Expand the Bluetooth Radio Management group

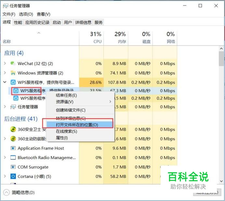5,157
